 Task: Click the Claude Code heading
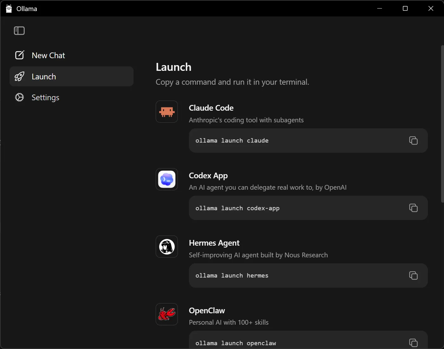pos(211,108)
